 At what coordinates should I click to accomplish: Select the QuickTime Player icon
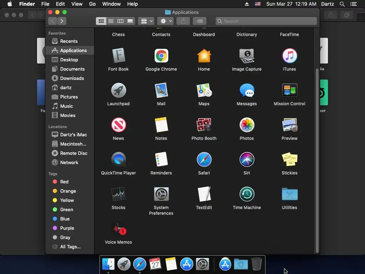118,159
